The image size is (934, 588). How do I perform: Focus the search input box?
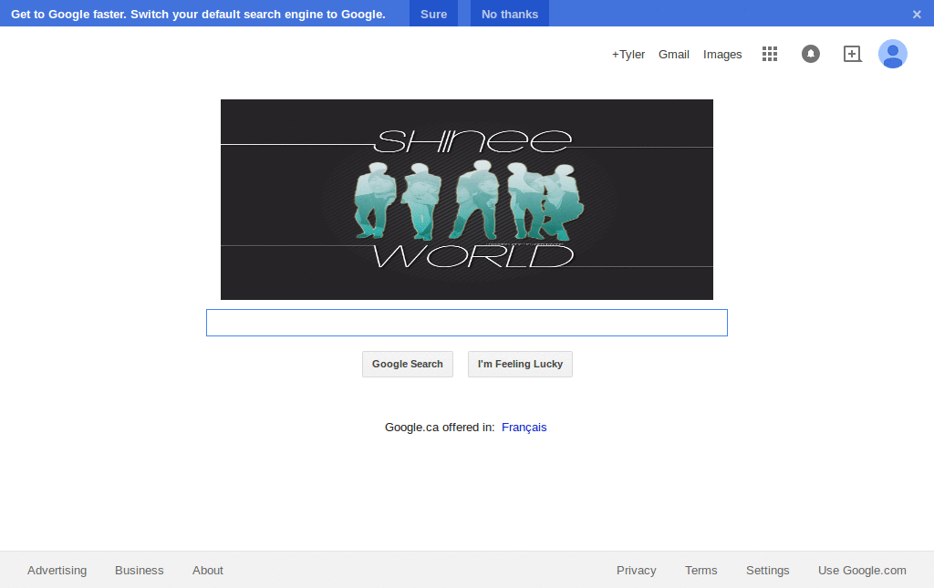pyautogui.click(x=467, y=323)
